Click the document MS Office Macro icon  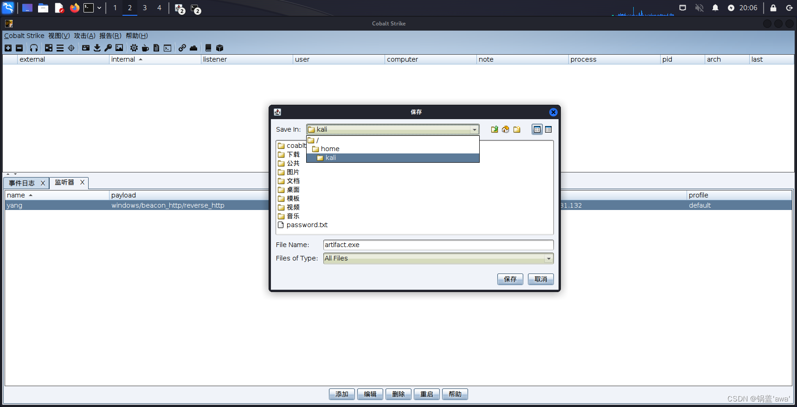click(156, 48)
